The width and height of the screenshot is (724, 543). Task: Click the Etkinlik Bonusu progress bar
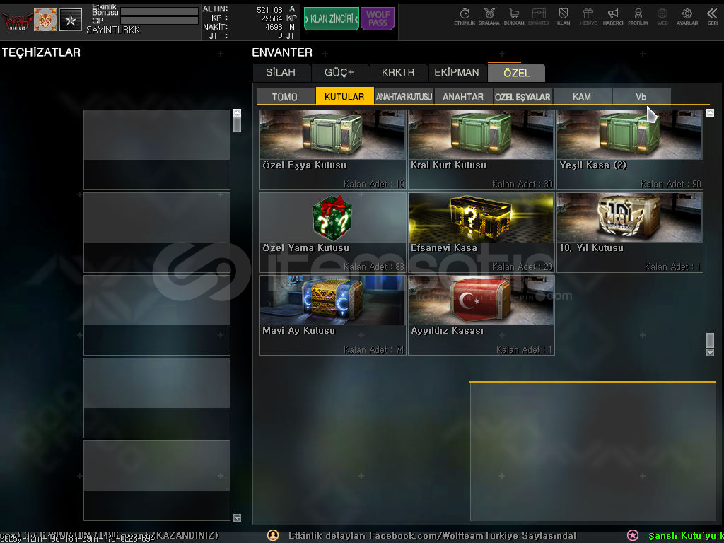159,11
